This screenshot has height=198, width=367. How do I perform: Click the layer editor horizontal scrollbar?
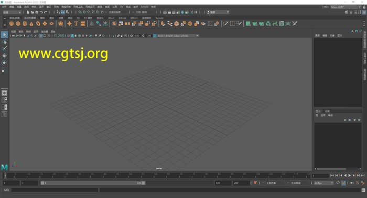coord(331,169)
